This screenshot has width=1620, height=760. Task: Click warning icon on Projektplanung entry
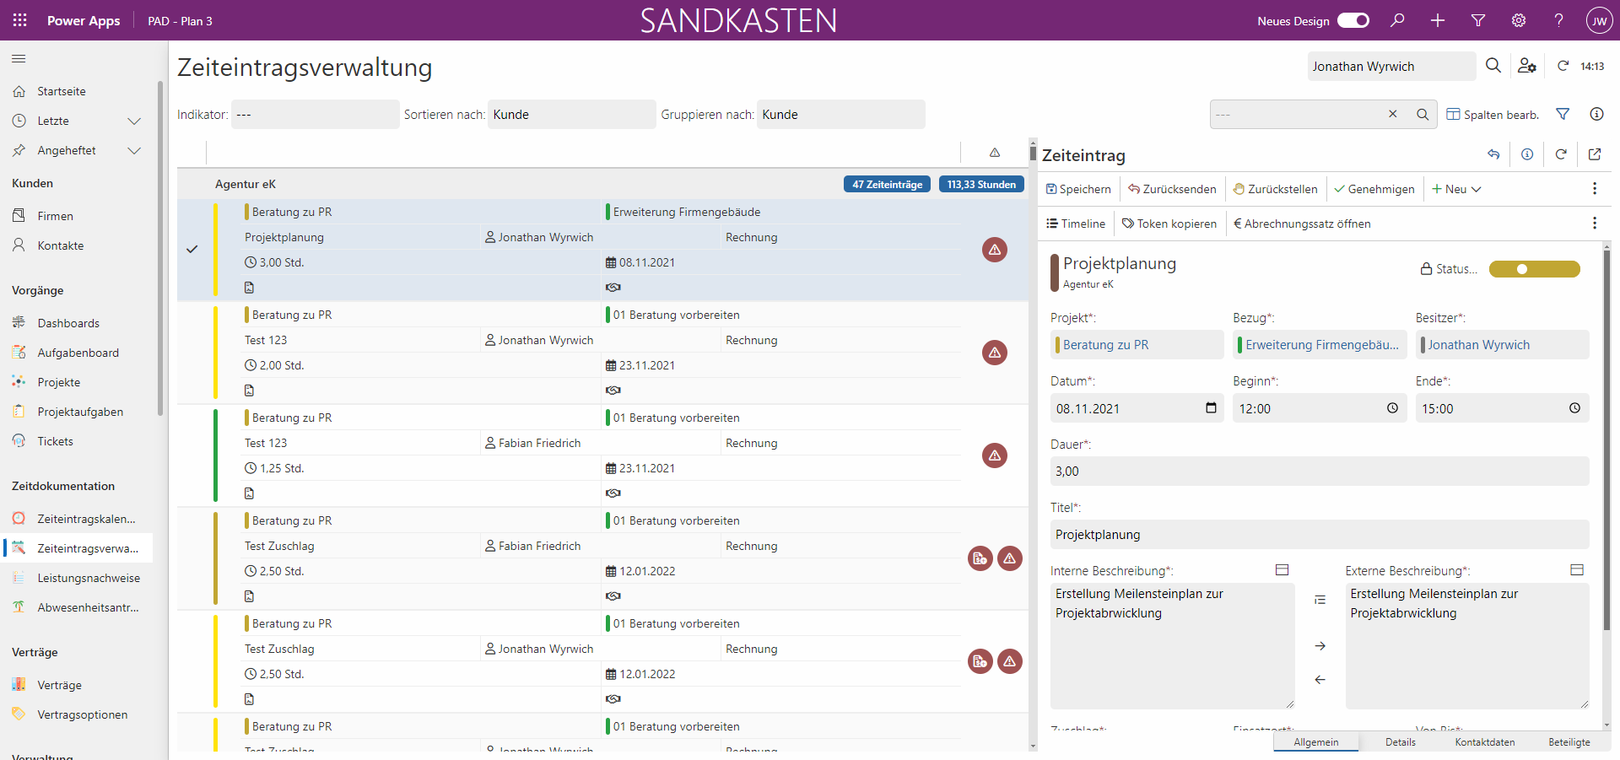coord(995,250)
